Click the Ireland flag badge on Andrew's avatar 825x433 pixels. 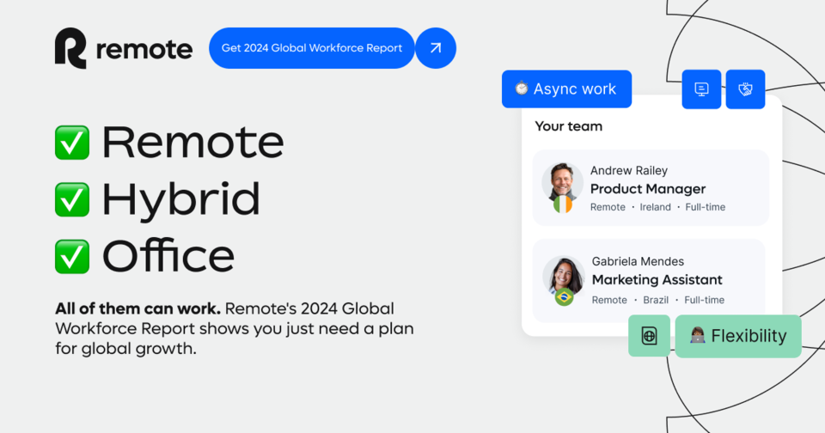[x=563, y=204]
